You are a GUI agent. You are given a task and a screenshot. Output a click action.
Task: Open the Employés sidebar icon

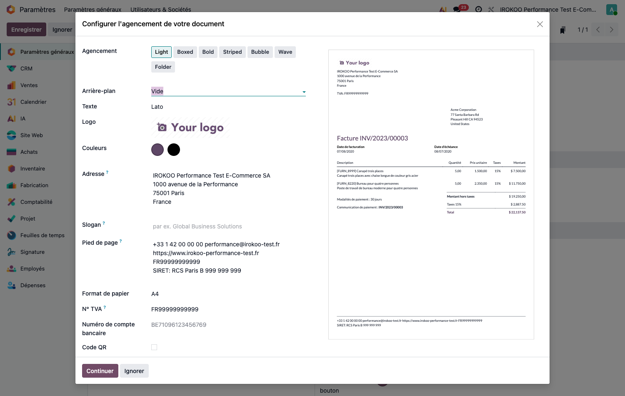click(x=12, y=268)
